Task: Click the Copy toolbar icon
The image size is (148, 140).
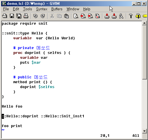Action: (x=59, y=16)
